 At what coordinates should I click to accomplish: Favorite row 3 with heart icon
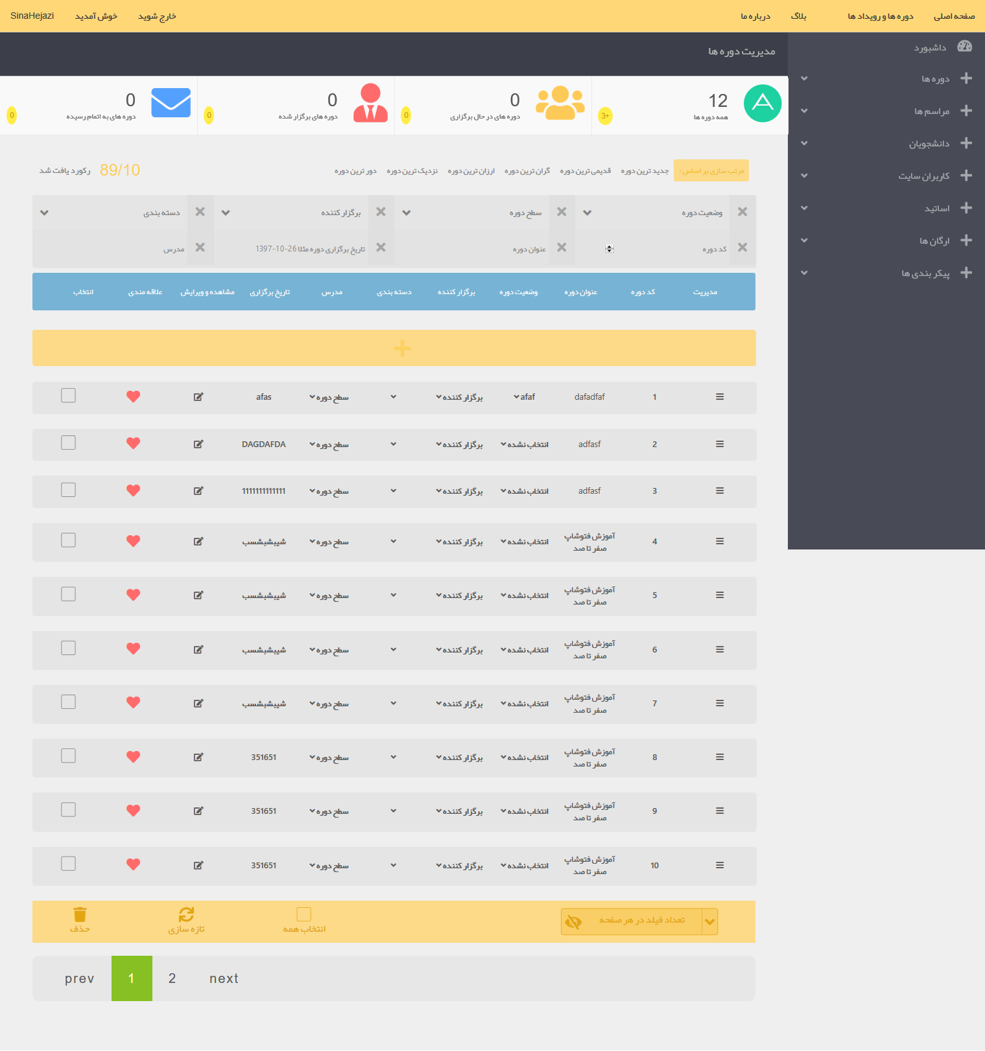click(x=134, y=491)
